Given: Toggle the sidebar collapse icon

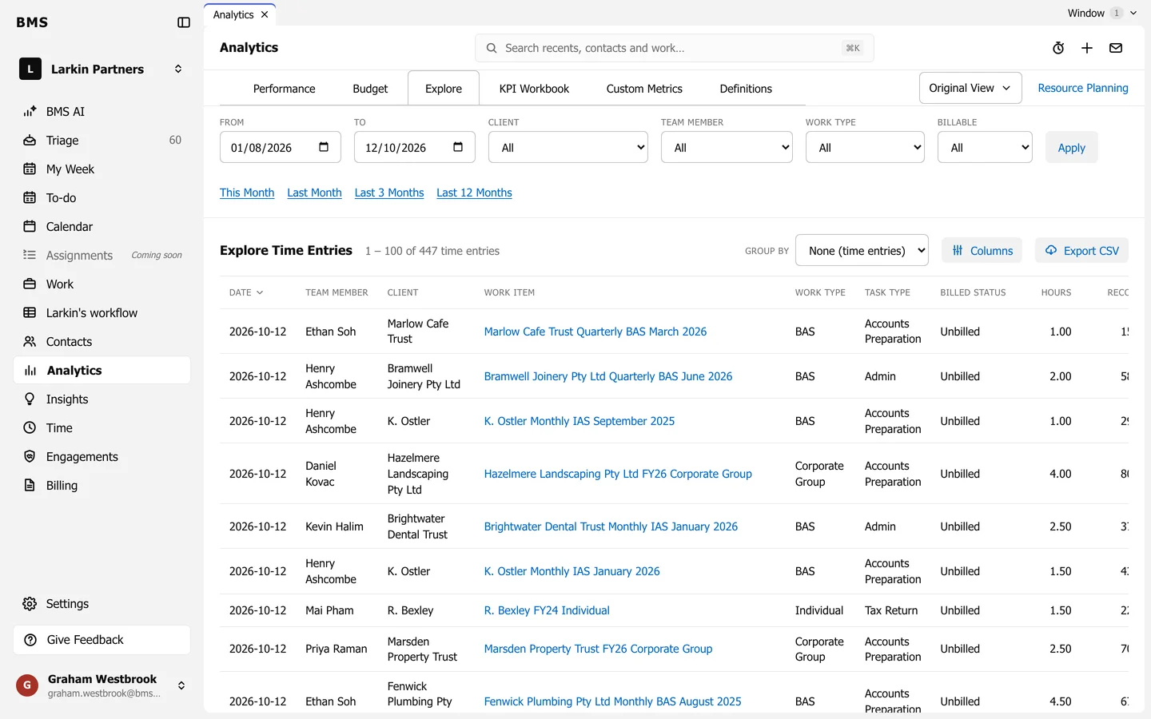Looking at the screenshot, I should click(x=184, y=22).
